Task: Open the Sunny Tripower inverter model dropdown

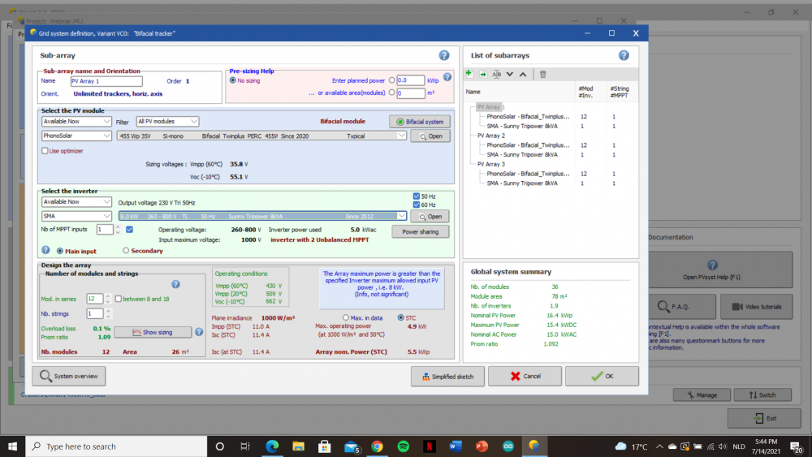Action: pyautogui.click(x=401, y=216)
